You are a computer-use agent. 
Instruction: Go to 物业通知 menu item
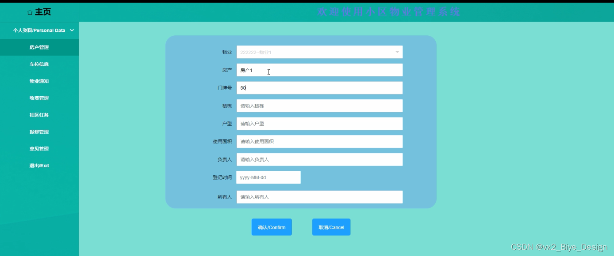39,81
